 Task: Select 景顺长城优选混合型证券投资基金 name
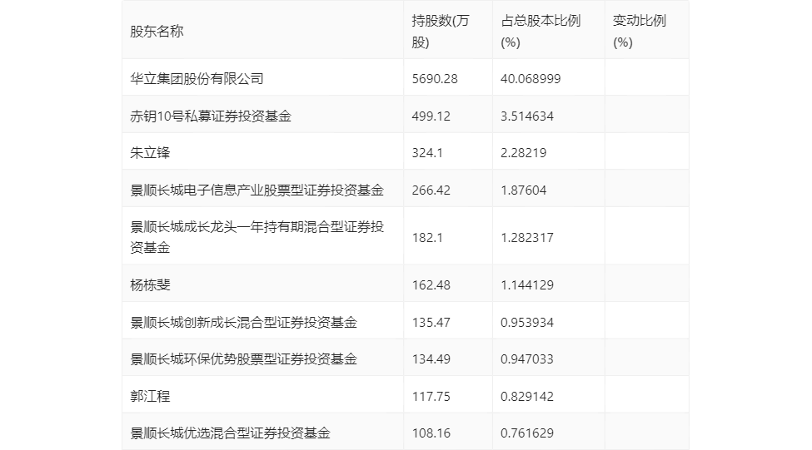(x=231, y=433)
